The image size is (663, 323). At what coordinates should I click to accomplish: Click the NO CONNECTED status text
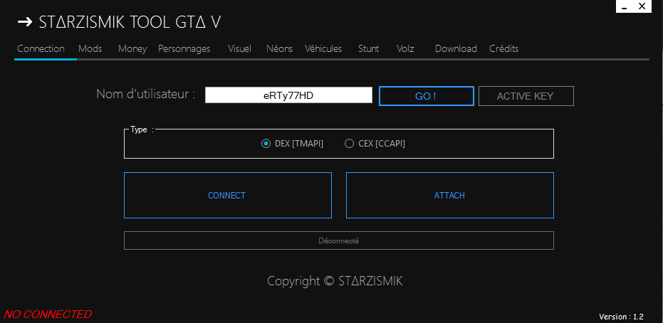47,314
